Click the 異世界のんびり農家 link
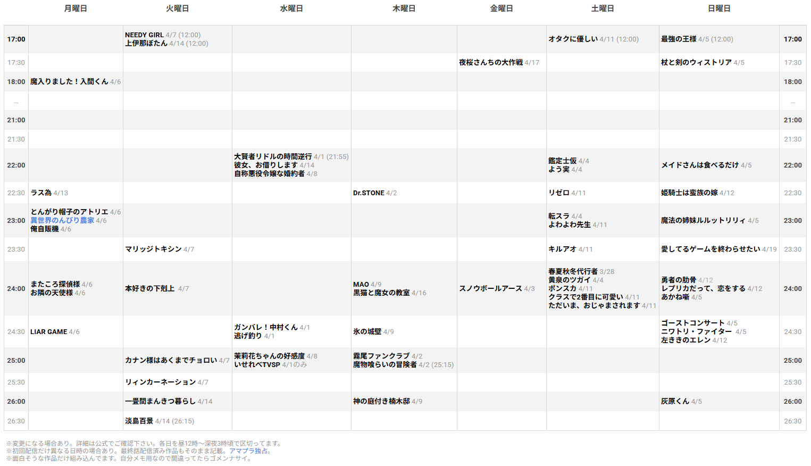 62,220
